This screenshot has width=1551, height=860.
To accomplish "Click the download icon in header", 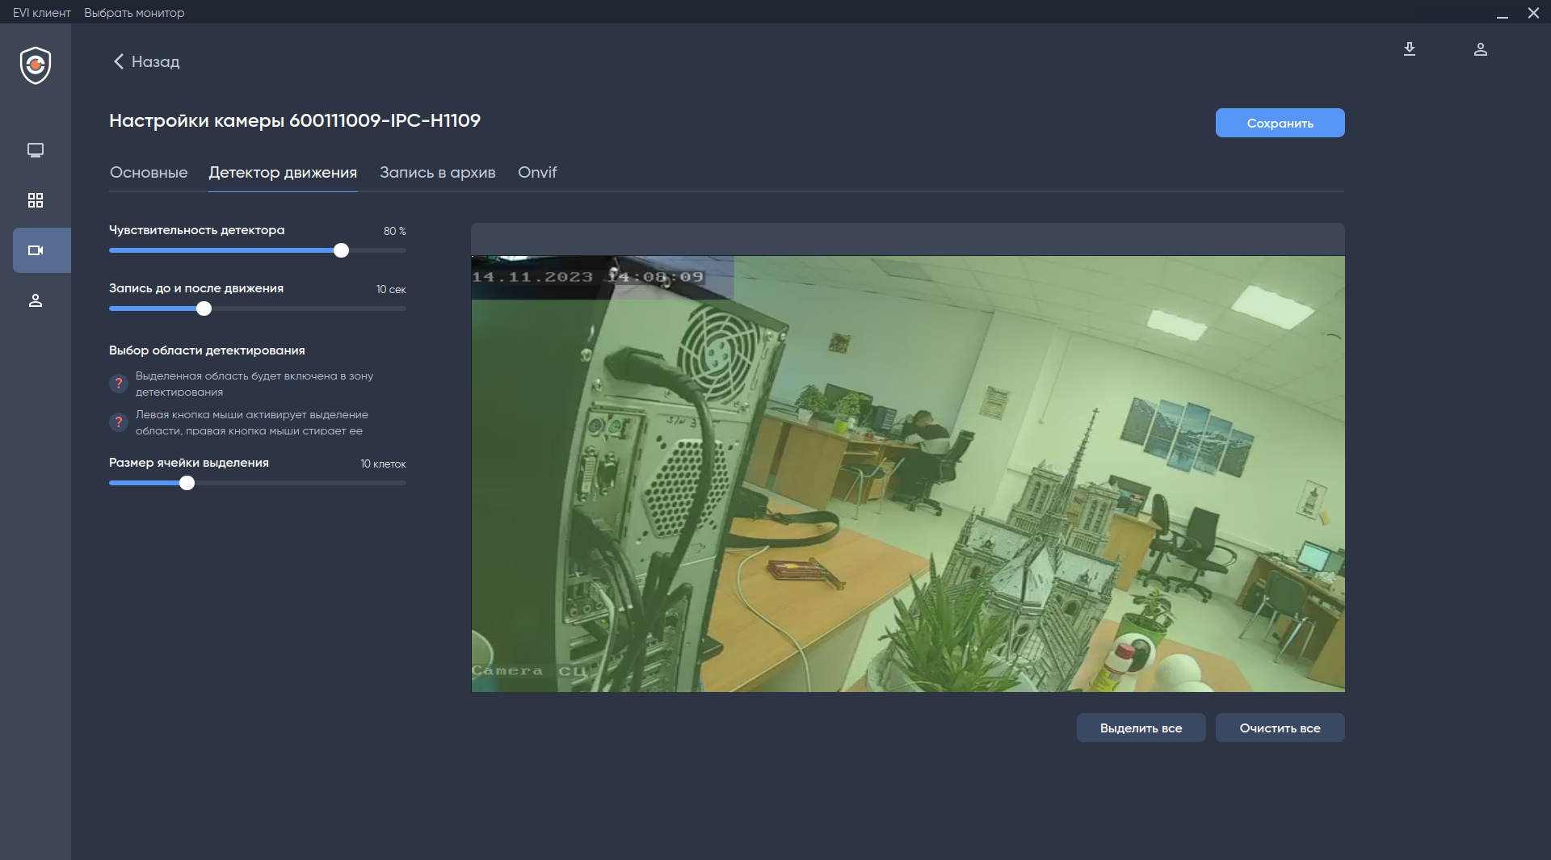I will [x=1410, y=49].
